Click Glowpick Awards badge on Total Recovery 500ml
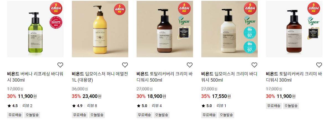Viewport: 326px width, 122px height. point(184,33)
